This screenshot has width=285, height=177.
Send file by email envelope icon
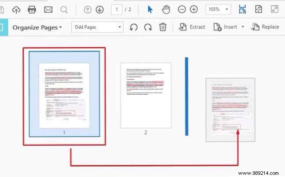[48, 9]
